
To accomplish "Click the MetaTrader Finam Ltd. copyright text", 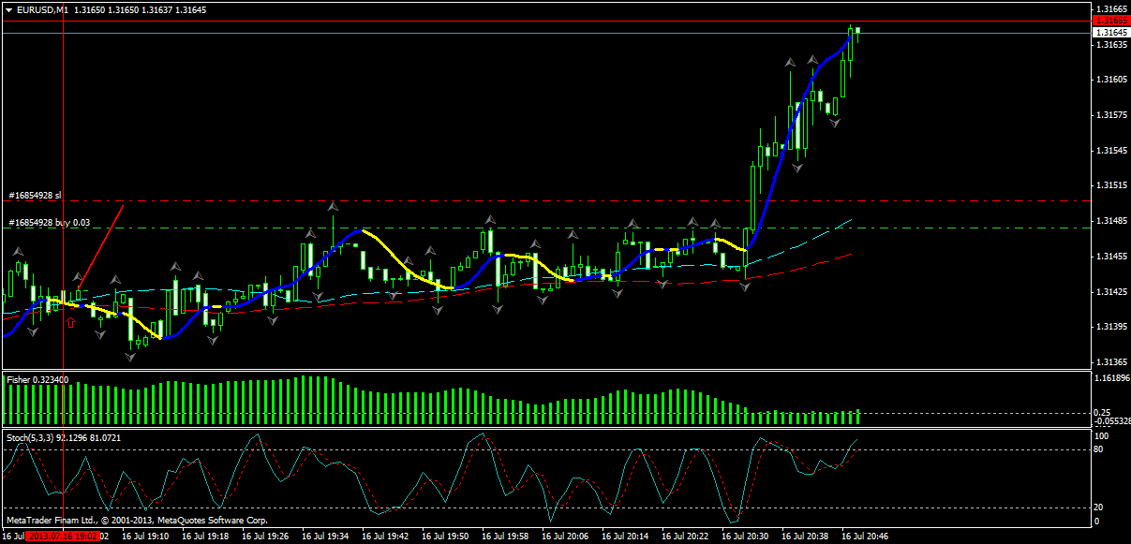I will click(x=137, y=520).
